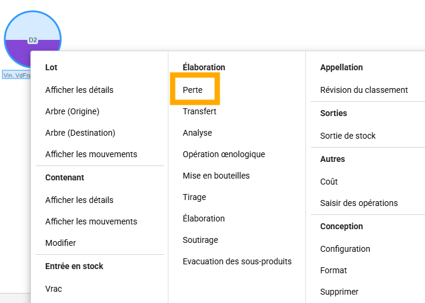
Task: Show lot details under Lot section
Action: 79,90
